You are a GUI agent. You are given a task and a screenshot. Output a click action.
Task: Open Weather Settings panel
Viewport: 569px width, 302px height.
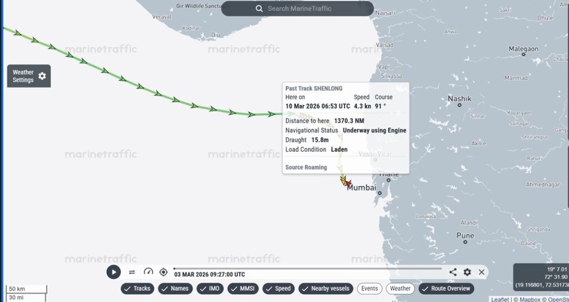pyautogui.click(x=29, y=76)
